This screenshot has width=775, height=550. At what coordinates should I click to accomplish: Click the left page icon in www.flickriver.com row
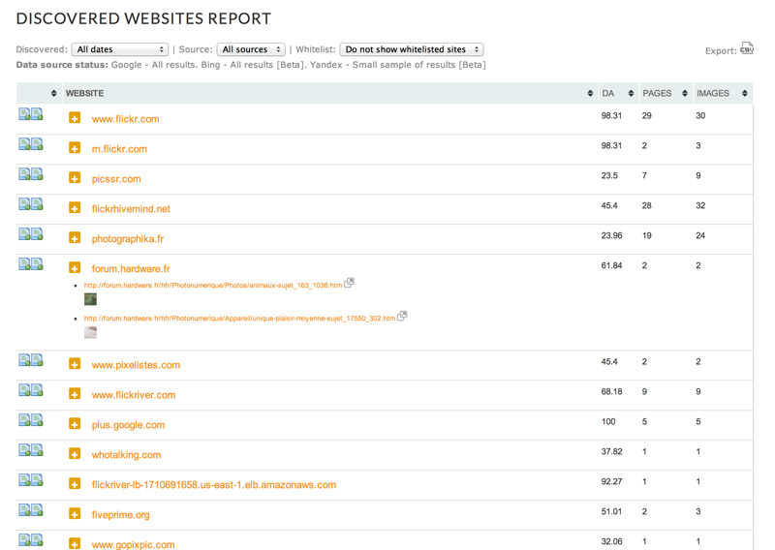pos(24,390)
